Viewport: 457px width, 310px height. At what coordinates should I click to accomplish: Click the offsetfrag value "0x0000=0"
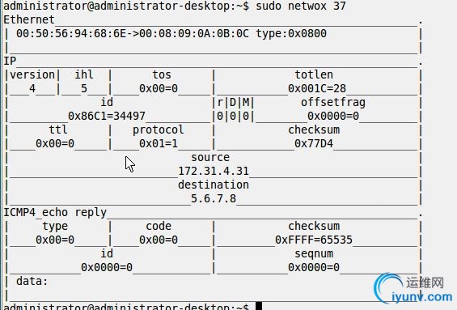[x=333, y=116]
